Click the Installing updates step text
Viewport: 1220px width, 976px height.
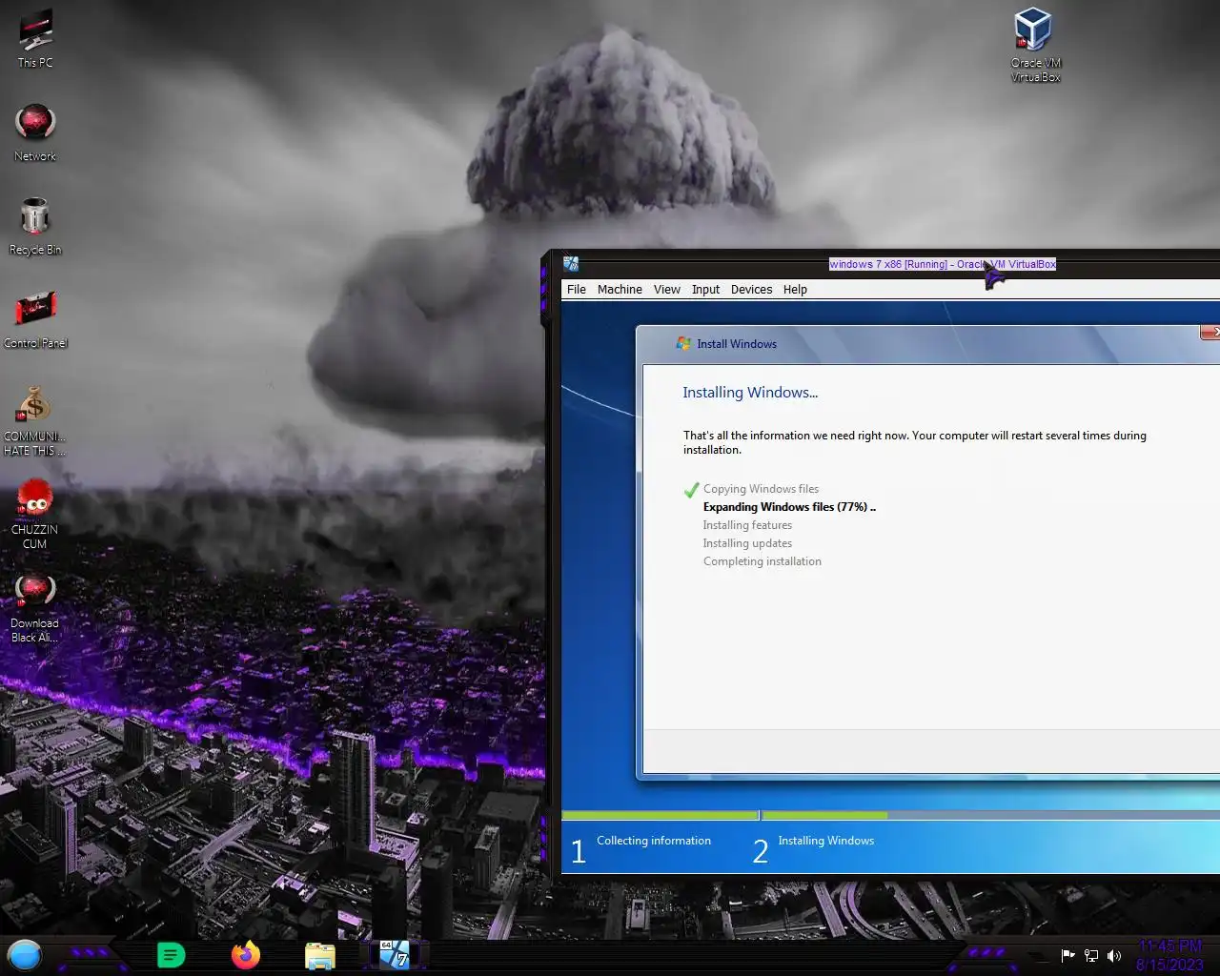[747, 543]
